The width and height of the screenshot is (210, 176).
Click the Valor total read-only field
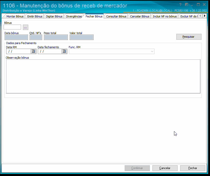[x=81, y=37]
